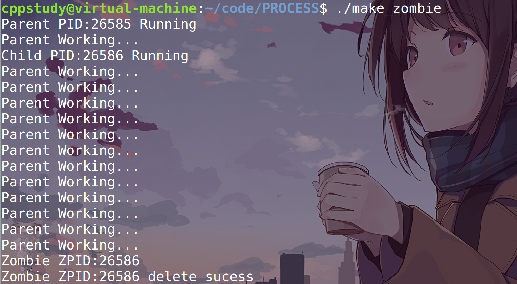
Task: Click the Zombie ZPID:26586 delete sucess line
Action: pos(127,277)
